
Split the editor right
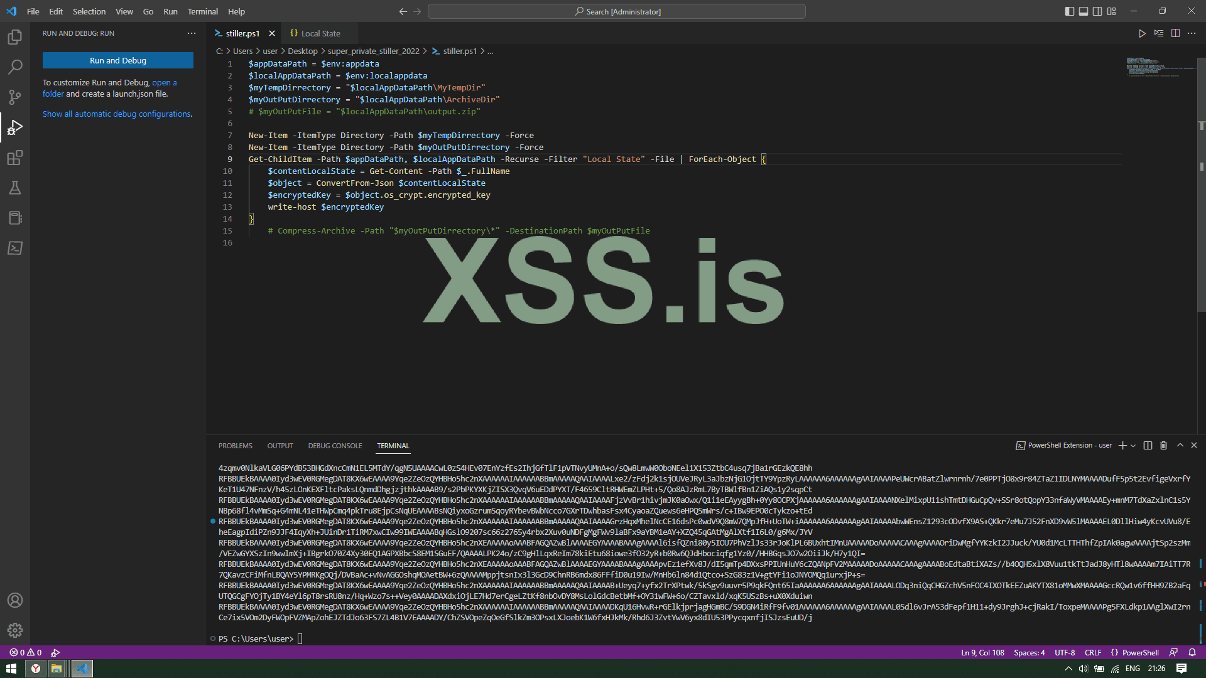(x=1175, y=33)
